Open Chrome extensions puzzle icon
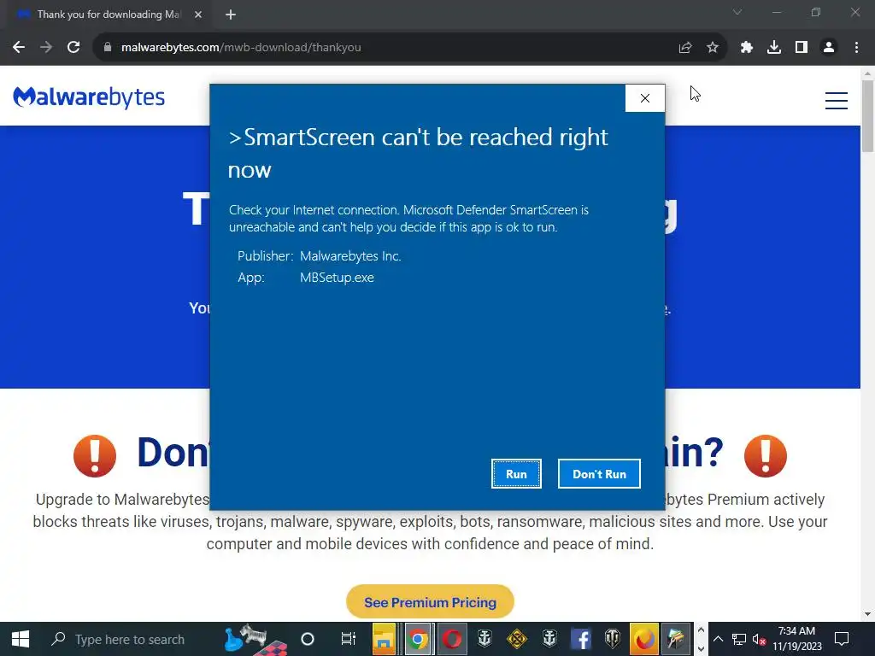 tap(747, 48)
